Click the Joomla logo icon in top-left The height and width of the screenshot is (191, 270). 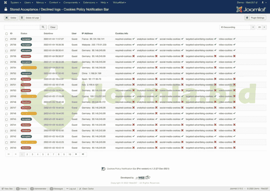5,2
